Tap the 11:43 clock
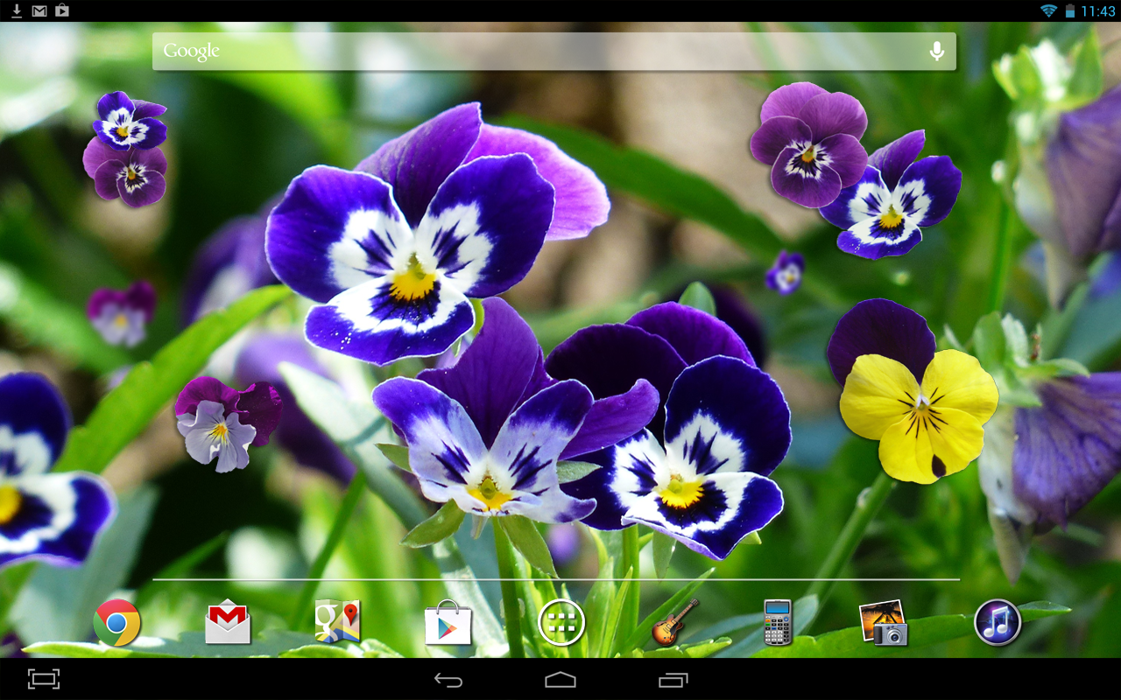The image size is (1121, 700). [1098, 11]
